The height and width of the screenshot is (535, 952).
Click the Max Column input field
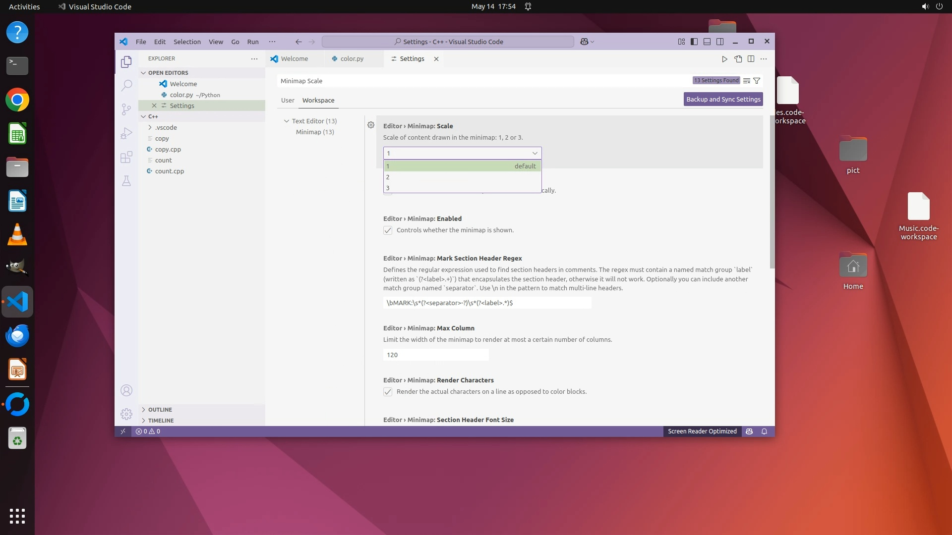coord(435,355)
